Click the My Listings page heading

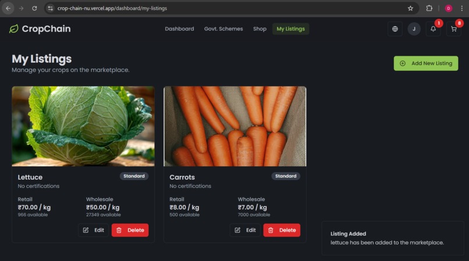pyautogui.click(x=41, y=59)
